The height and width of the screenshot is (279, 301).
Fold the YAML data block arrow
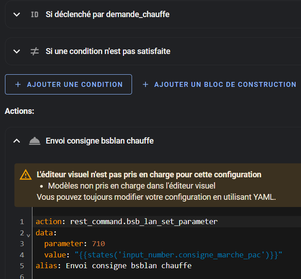(x=28, y=235)
